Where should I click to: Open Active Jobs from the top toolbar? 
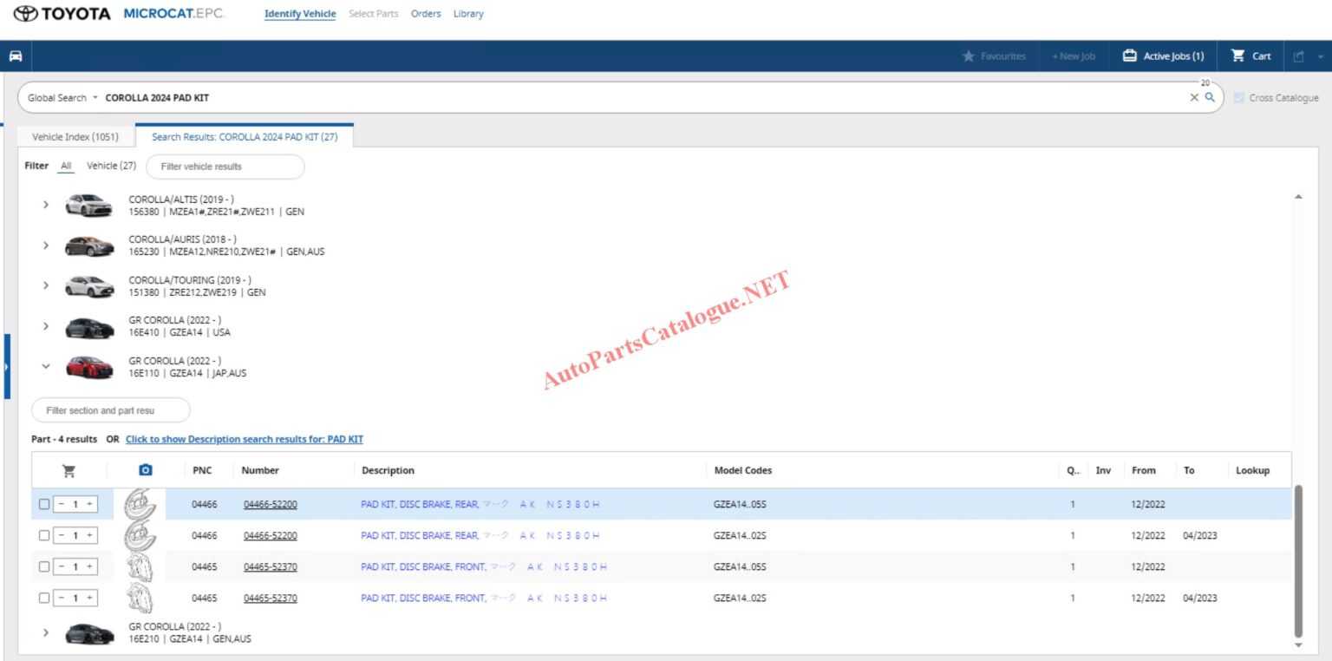pos(1162,55)
